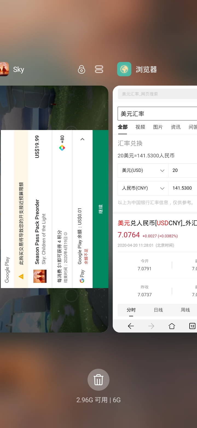Tap the Sky app title label
The height and width of the screenshot is (428, 197).
[x=19, y=69]
